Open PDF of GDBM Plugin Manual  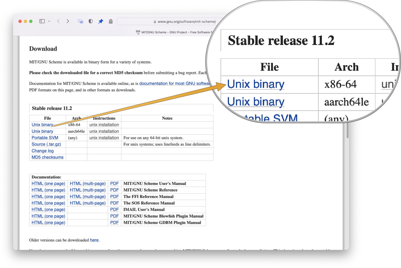[x=114, y=223]
